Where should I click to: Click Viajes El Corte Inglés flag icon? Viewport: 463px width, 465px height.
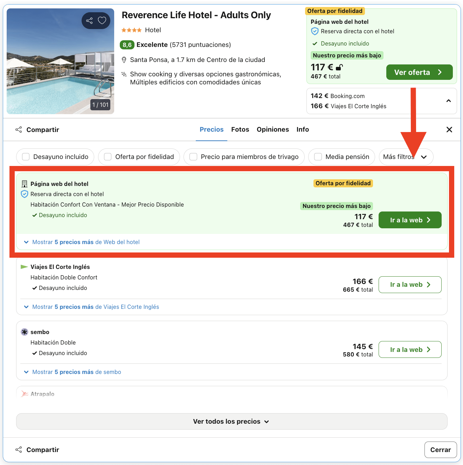pyautogui.click(x=24, y=267)
